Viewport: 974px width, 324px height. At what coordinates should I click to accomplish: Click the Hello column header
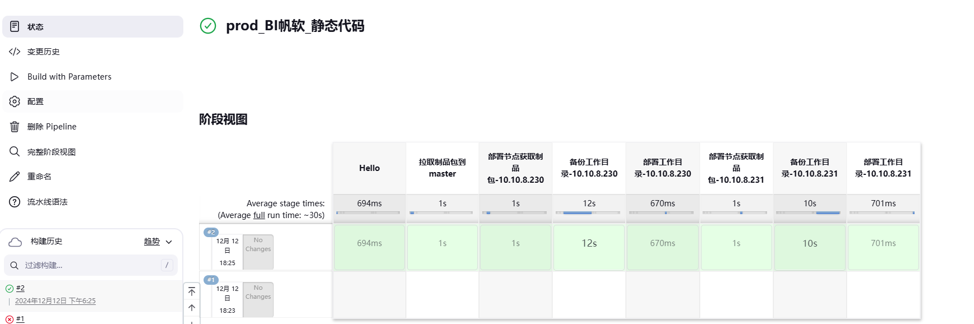[x=370, y=168]
